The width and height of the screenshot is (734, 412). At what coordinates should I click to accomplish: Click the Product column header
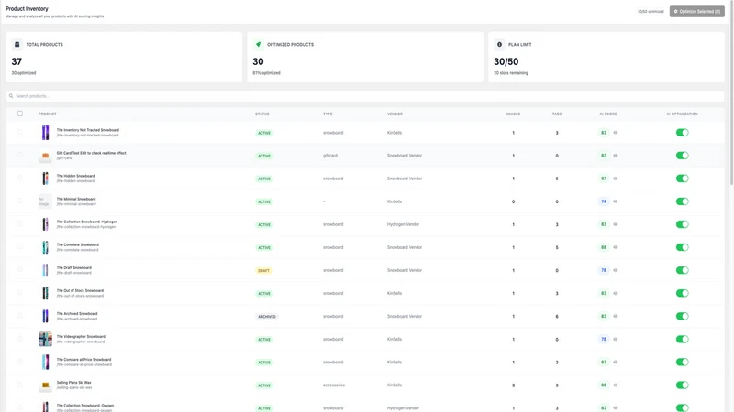click(x=48, y=114)
